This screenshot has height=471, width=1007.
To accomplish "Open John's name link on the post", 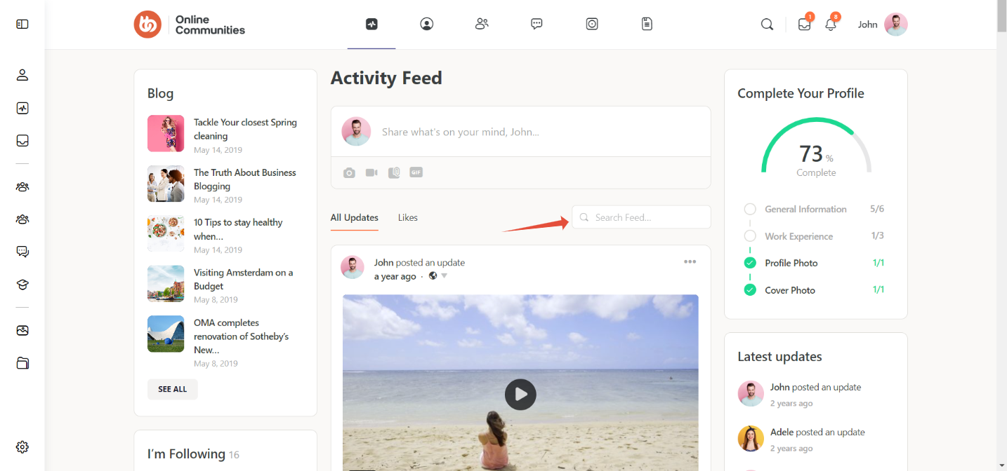I will coord(383,263).
